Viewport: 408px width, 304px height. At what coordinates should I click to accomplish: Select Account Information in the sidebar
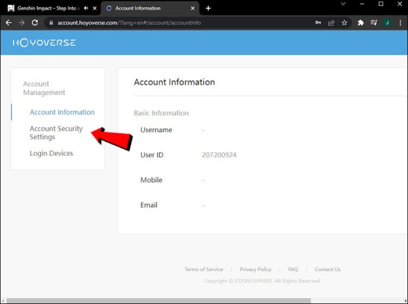click(x=62, y=112)
